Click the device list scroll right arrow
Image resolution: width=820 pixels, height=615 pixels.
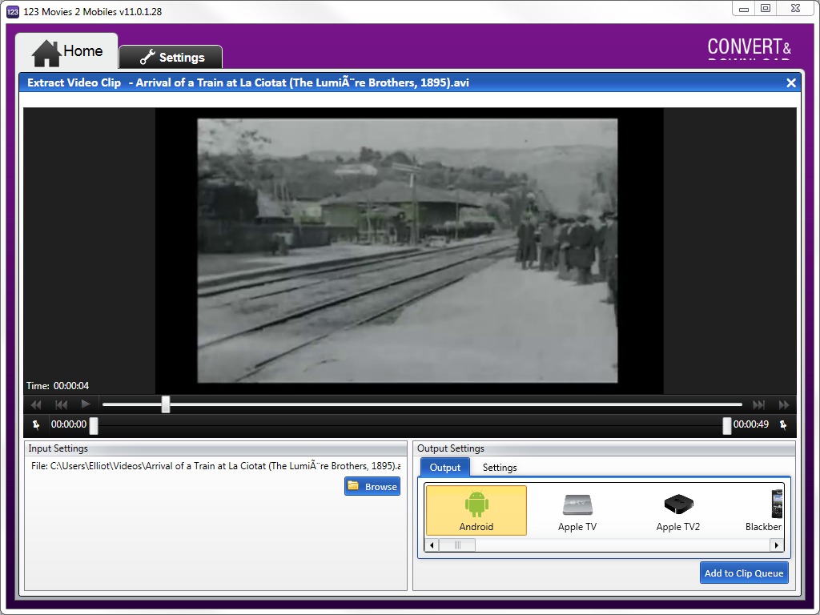click(777, 545)
